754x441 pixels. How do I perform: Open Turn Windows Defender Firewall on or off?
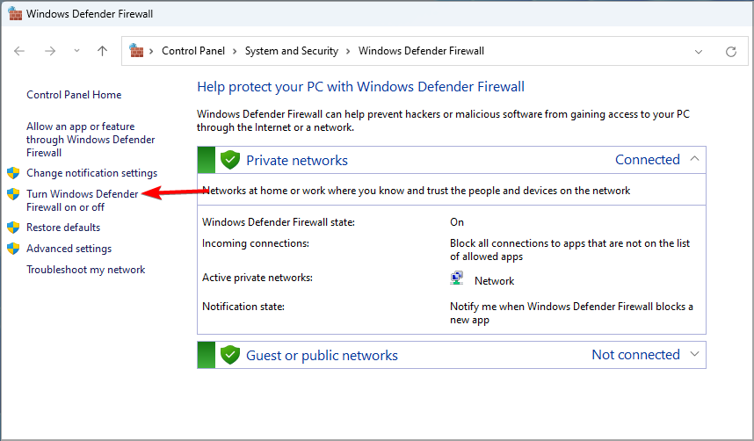click(82, 200)
